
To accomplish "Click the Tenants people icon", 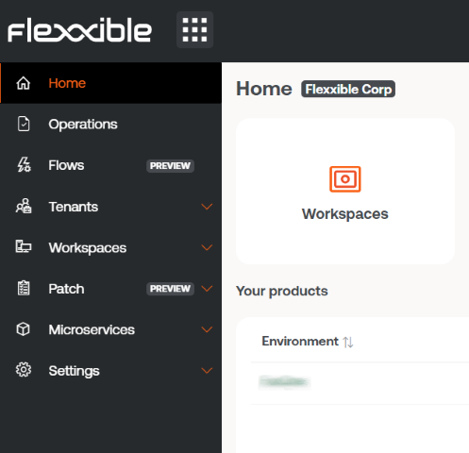I will click(x=24, y=207).
